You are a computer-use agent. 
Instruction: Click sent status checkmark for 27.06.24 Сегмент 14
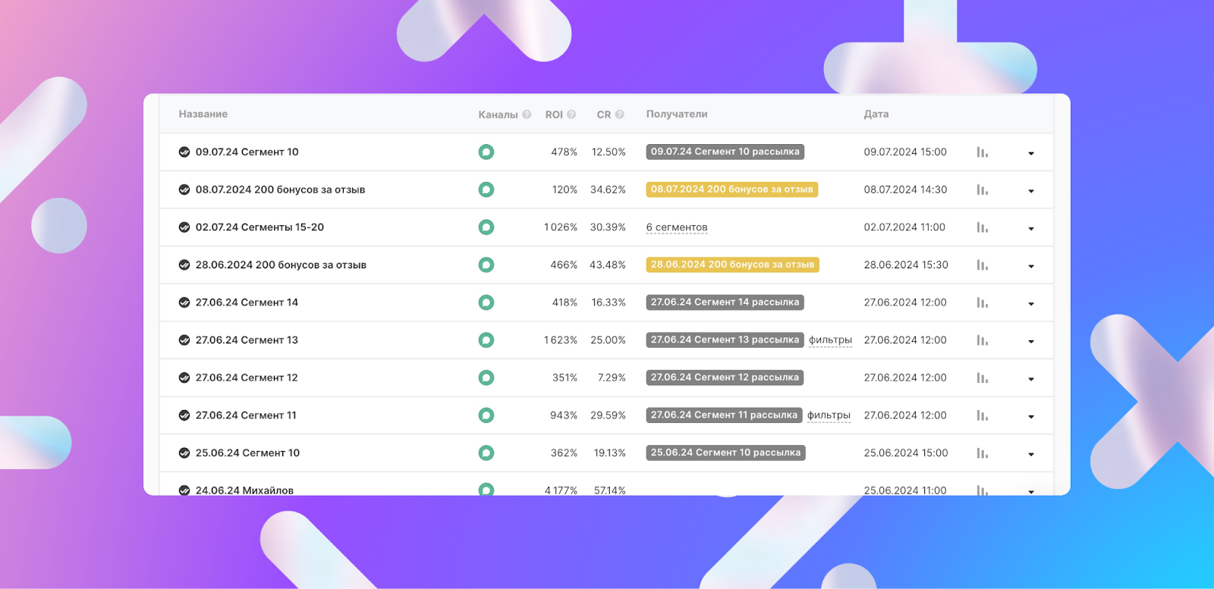click(184, 302)
